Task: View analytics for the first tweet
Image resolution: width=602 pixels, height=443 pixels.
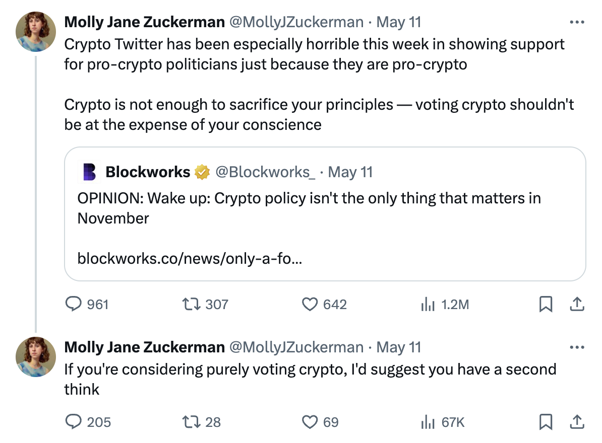Action: click(429, 304)
